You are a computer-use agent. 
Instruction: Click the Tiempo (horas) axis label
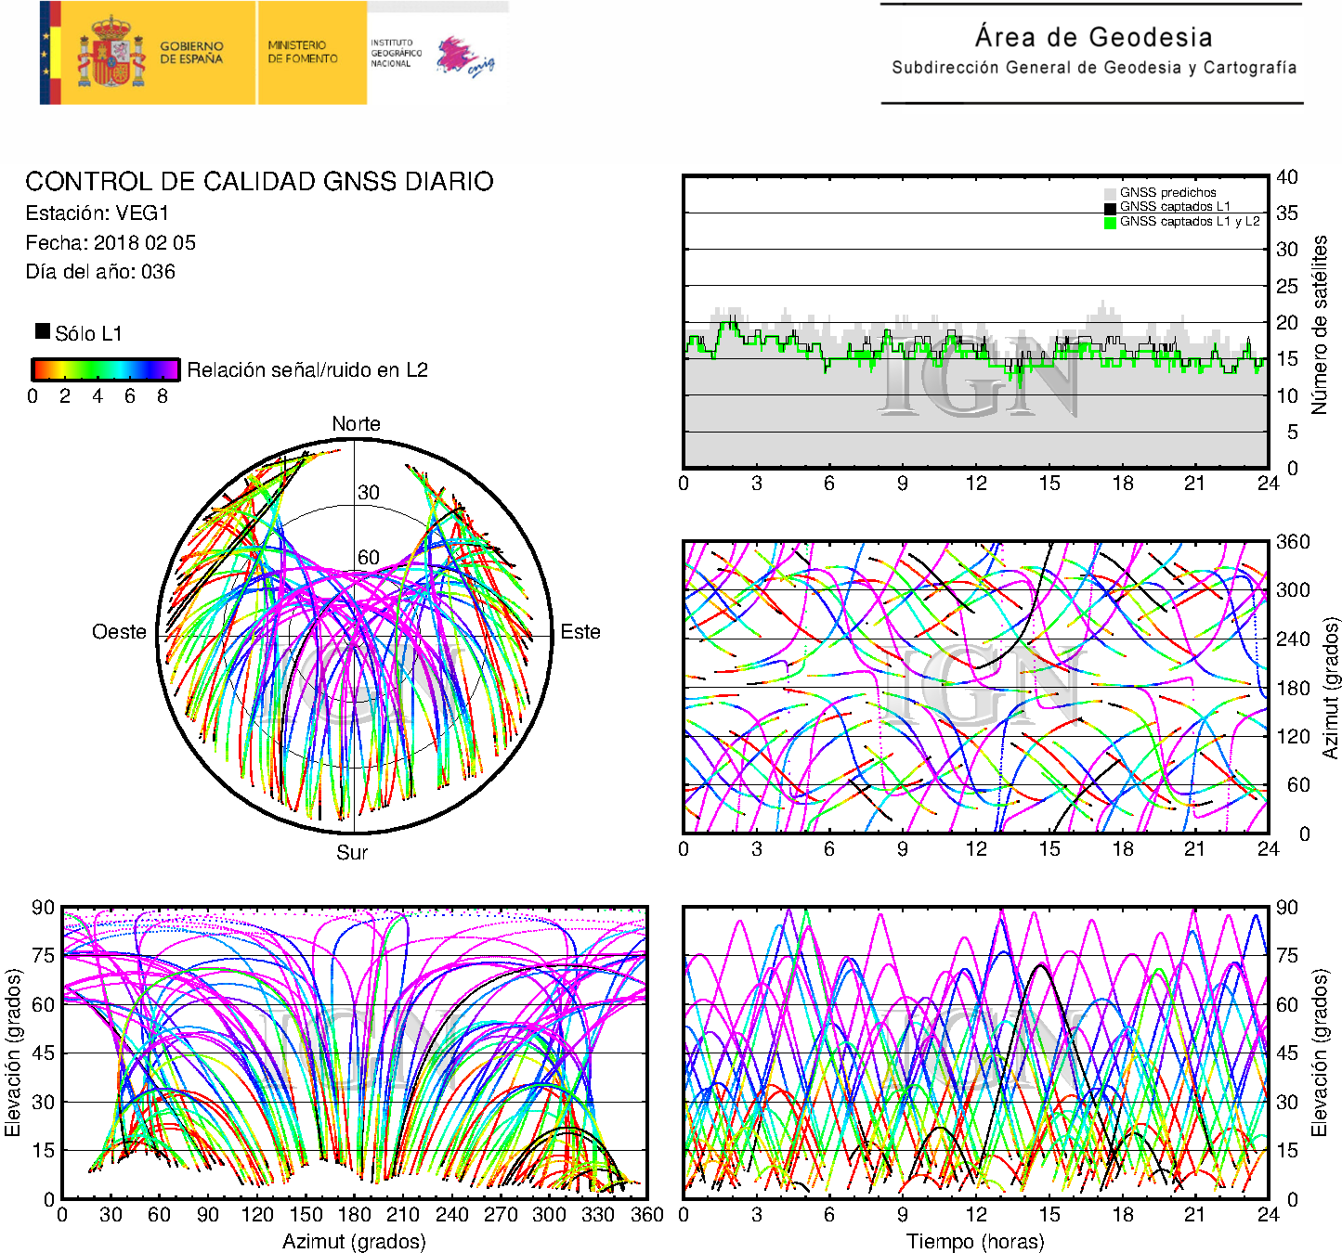pyautogui.click(x=974, y=1241)
